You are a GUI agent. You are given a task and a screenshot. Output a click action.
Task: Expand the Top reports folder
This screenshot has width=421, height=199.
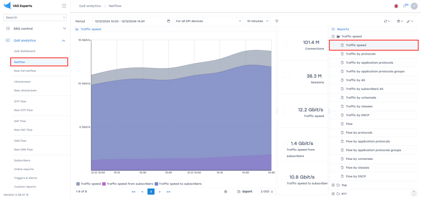(333, 185)
